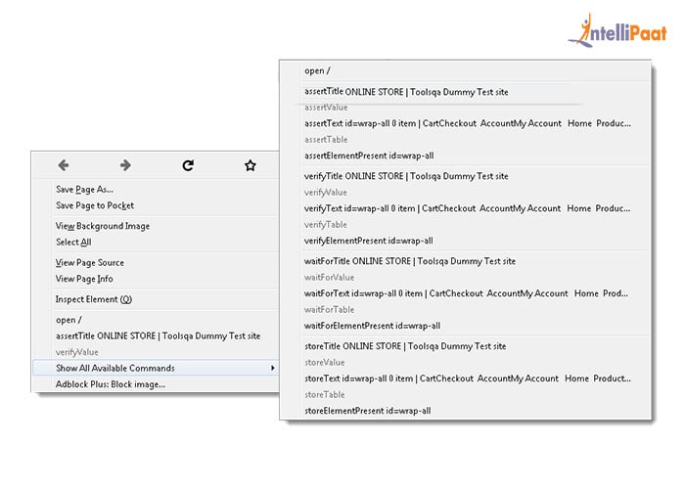Choose Inspect Element (Q)
This screenshot has width=685, height=489.
coord(94,299)
